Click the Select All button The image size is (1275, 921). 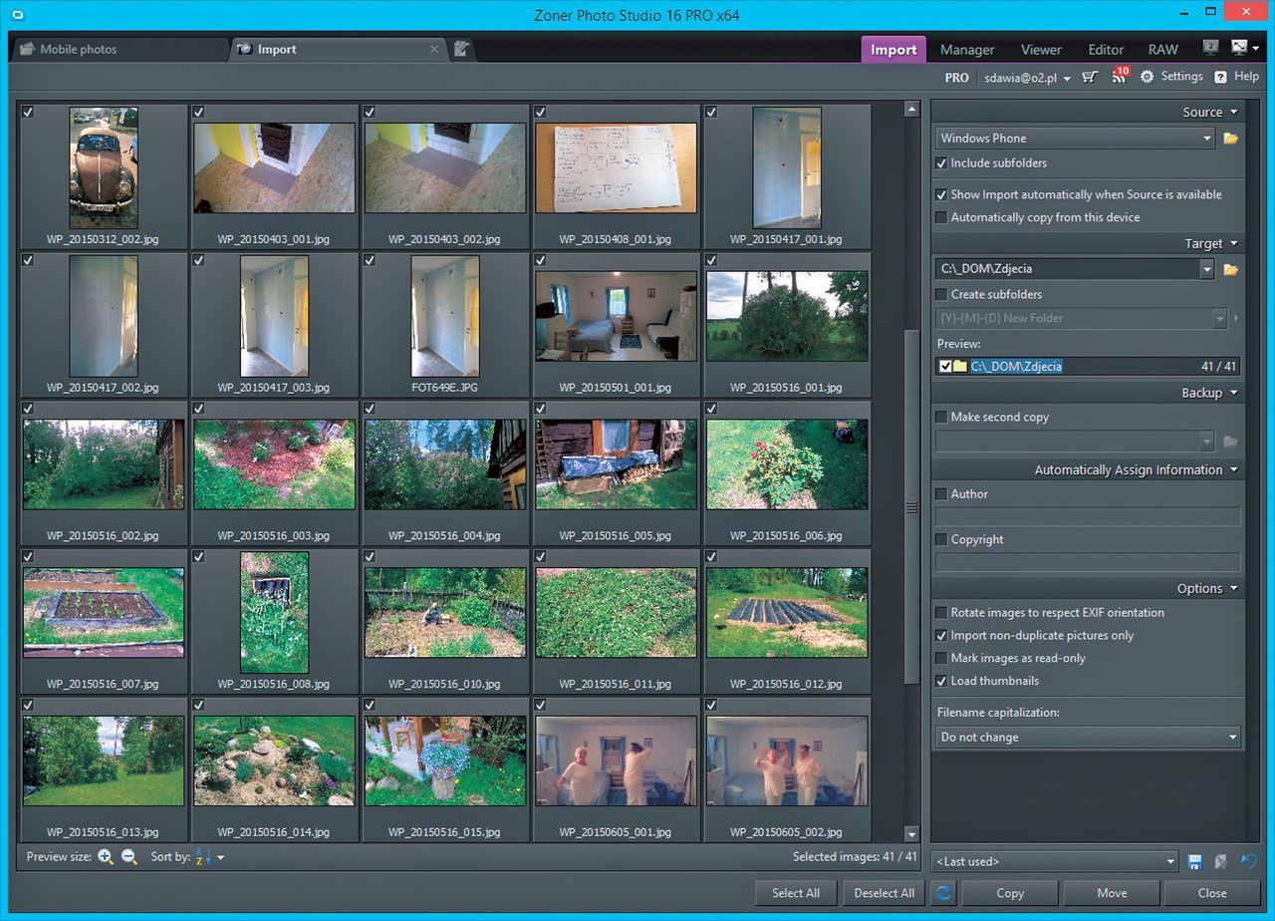coord(796,893)
